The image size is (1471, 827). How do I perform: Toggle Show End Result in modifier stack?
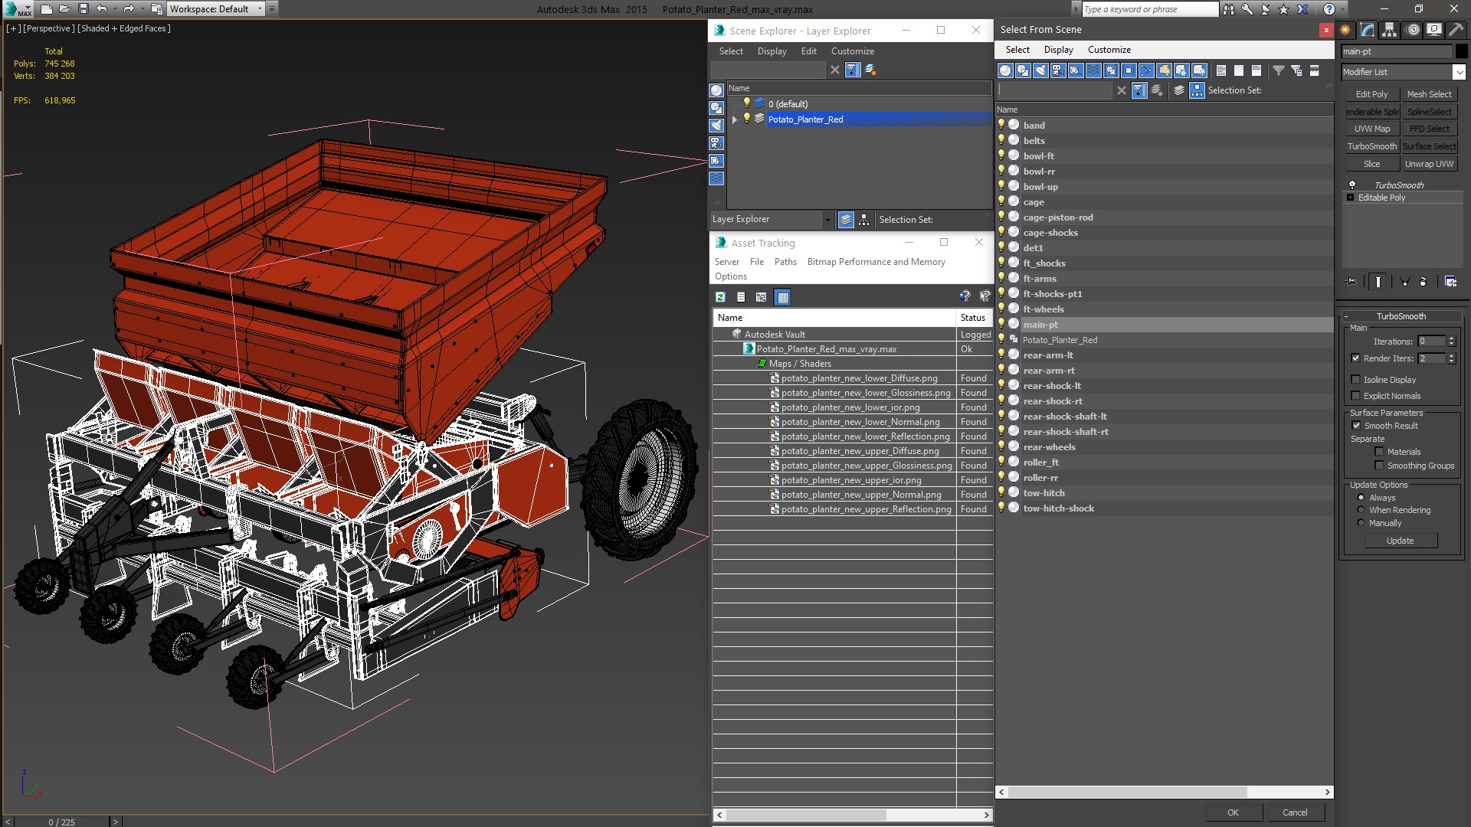click(1378, 282)
